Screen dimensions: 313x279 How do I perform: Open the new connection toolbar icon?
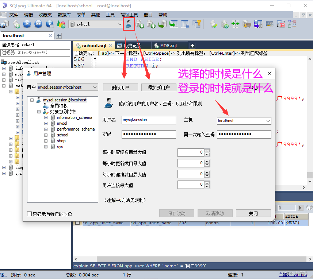(x=5, y=24)
